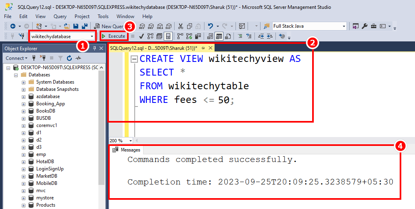Open the Connect dropdown in Object Explorer
This screenshot has height=209, width=415.
coord(17,58)
